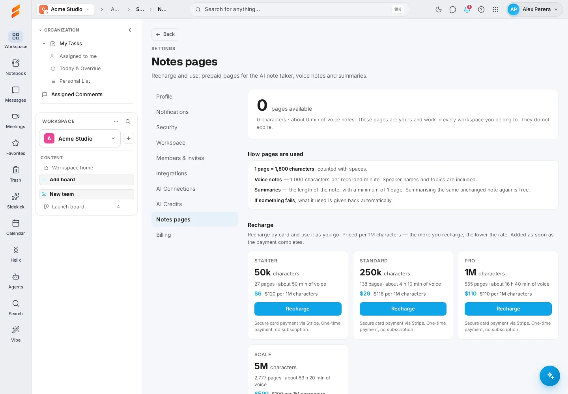This screenshot has height=394, width=568.
Task: Click the floating assistant sparkle button
Action: (x=550, y=376)
